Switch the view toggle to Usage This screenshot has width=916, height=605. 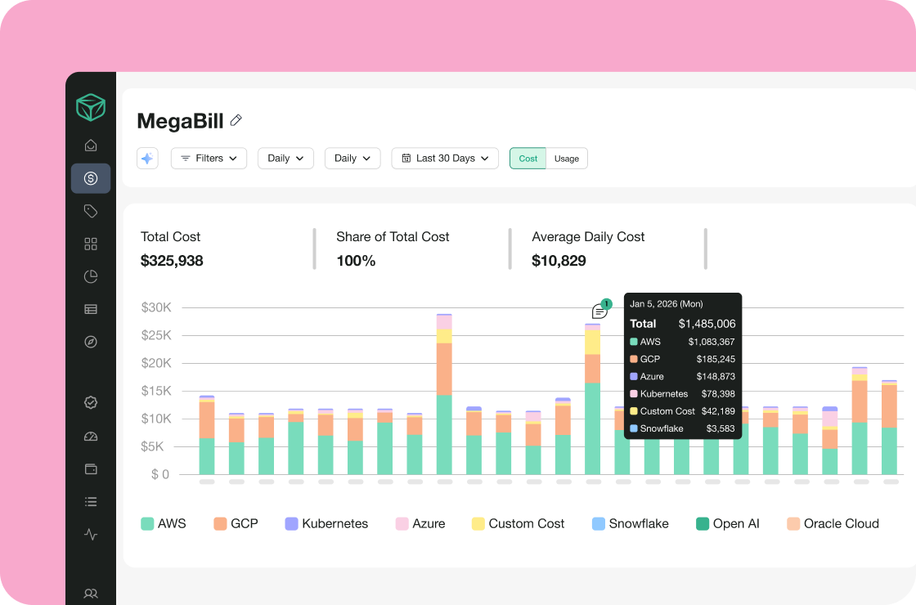tap(566, 159)
